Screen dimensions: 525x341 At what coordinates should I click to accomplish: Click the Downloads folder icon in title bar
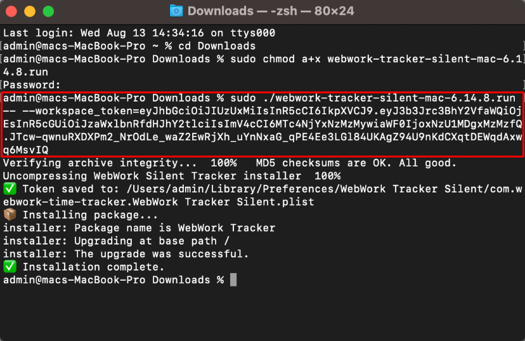[x=176, y=11]
